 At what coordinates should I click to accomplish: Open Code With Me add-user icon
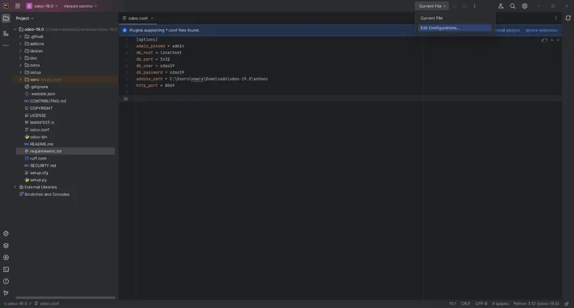(501, 6)
